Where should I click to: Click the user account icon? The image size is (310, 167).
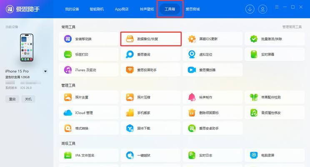(262, 9)
